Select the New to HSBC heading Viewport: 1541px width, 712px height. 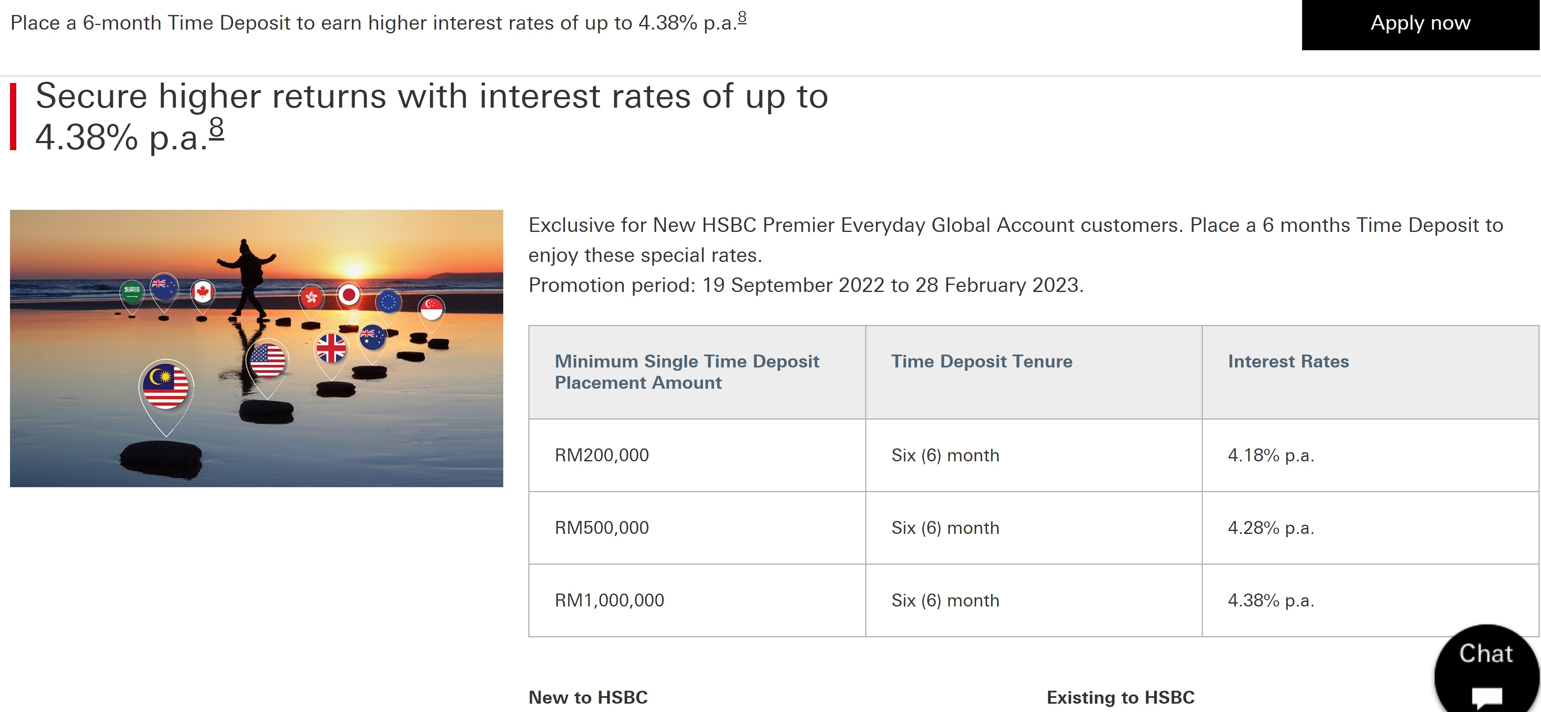pyautogui.click(x=588, y=697)
